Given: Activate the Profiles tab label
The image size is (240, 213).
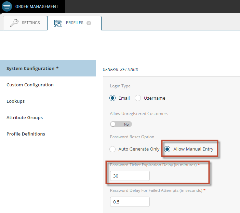Looking at the screenshot, I should 75,23.
